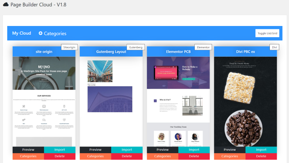Screen dimensions: 289x163
Task: Delete the Gutenberg Layout template
Action: pyautogui.click(x=127, y=156)
